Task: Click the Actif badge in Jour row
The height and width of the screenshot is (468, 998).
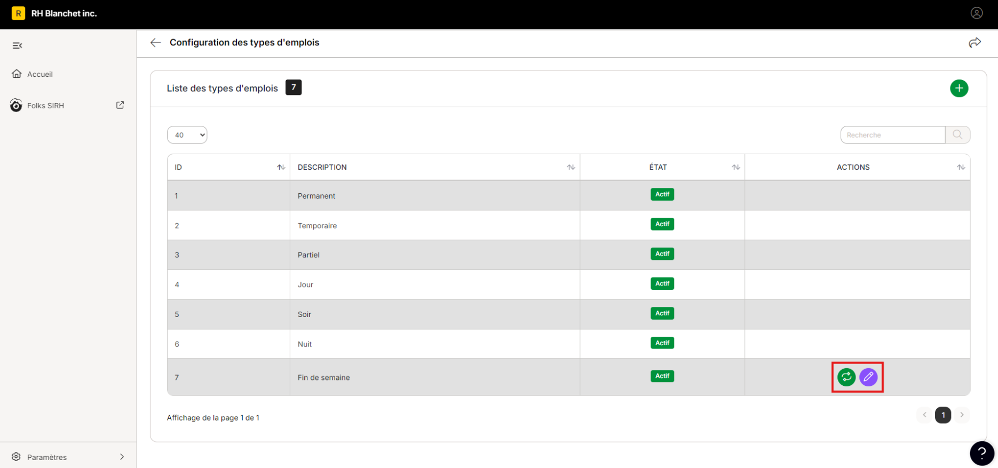Action: 662,283
